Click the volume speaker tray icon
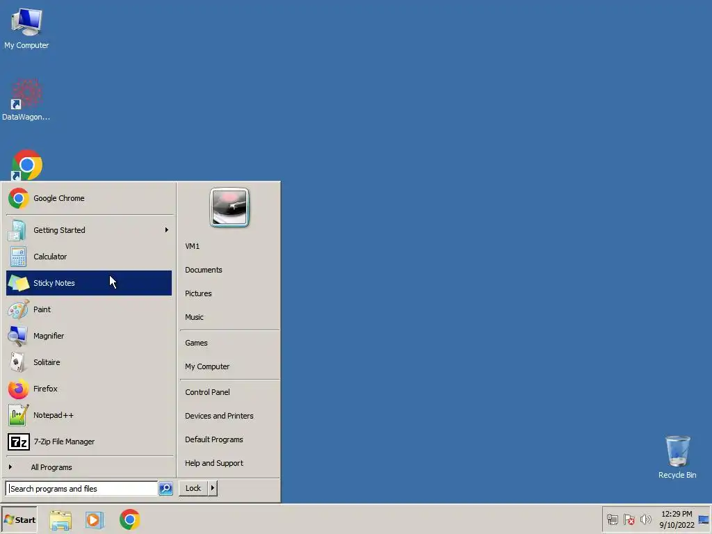Screen dimensions: 712x534 click(645, 519)
